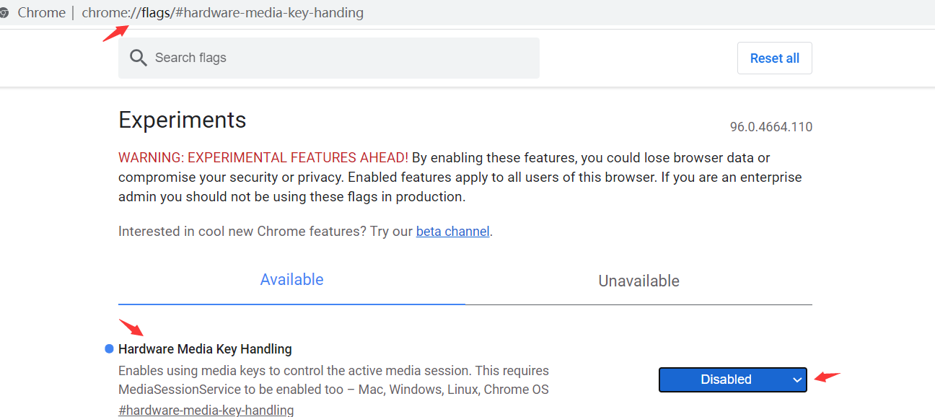Click the magnifier icon in the search box
Image resolution: width=935 pixels, height=417 pixels.
pos(138,58)
